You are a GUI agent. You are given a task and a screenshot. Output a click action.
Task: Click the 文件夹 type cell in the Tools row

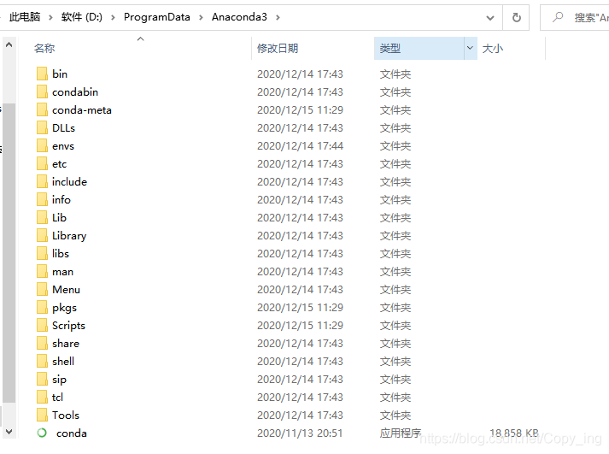click(395, 416)
